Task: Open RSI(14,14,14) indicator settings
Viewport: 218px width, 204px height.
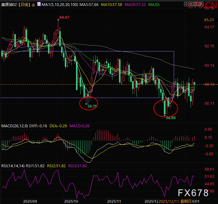Action: pyautogui.click(x=12, y=166)
